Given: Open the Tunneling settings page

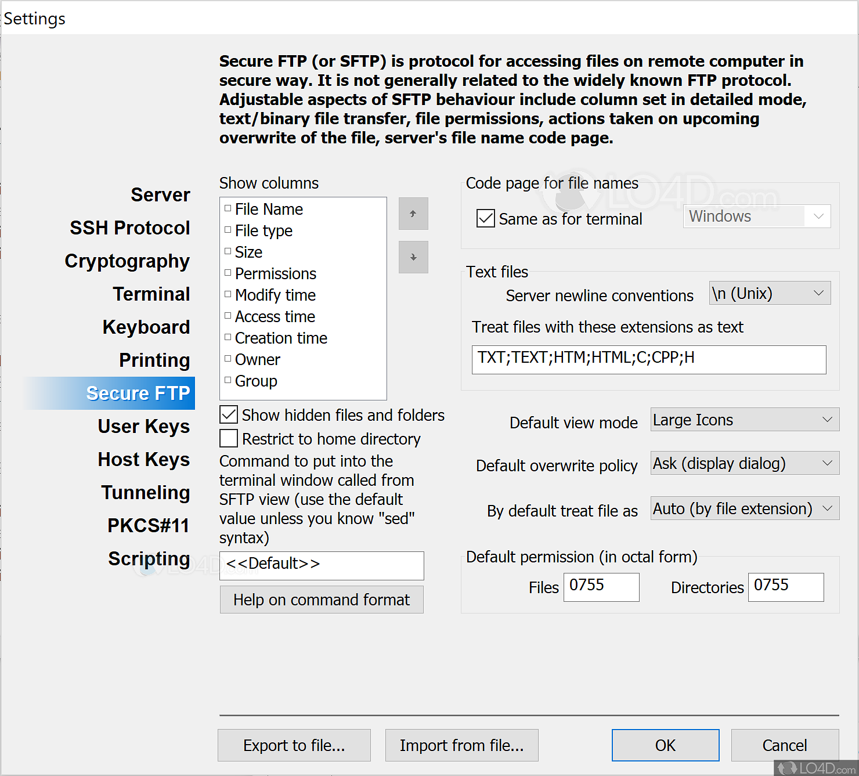Looking at the screenshot, I should click(146, 492).
